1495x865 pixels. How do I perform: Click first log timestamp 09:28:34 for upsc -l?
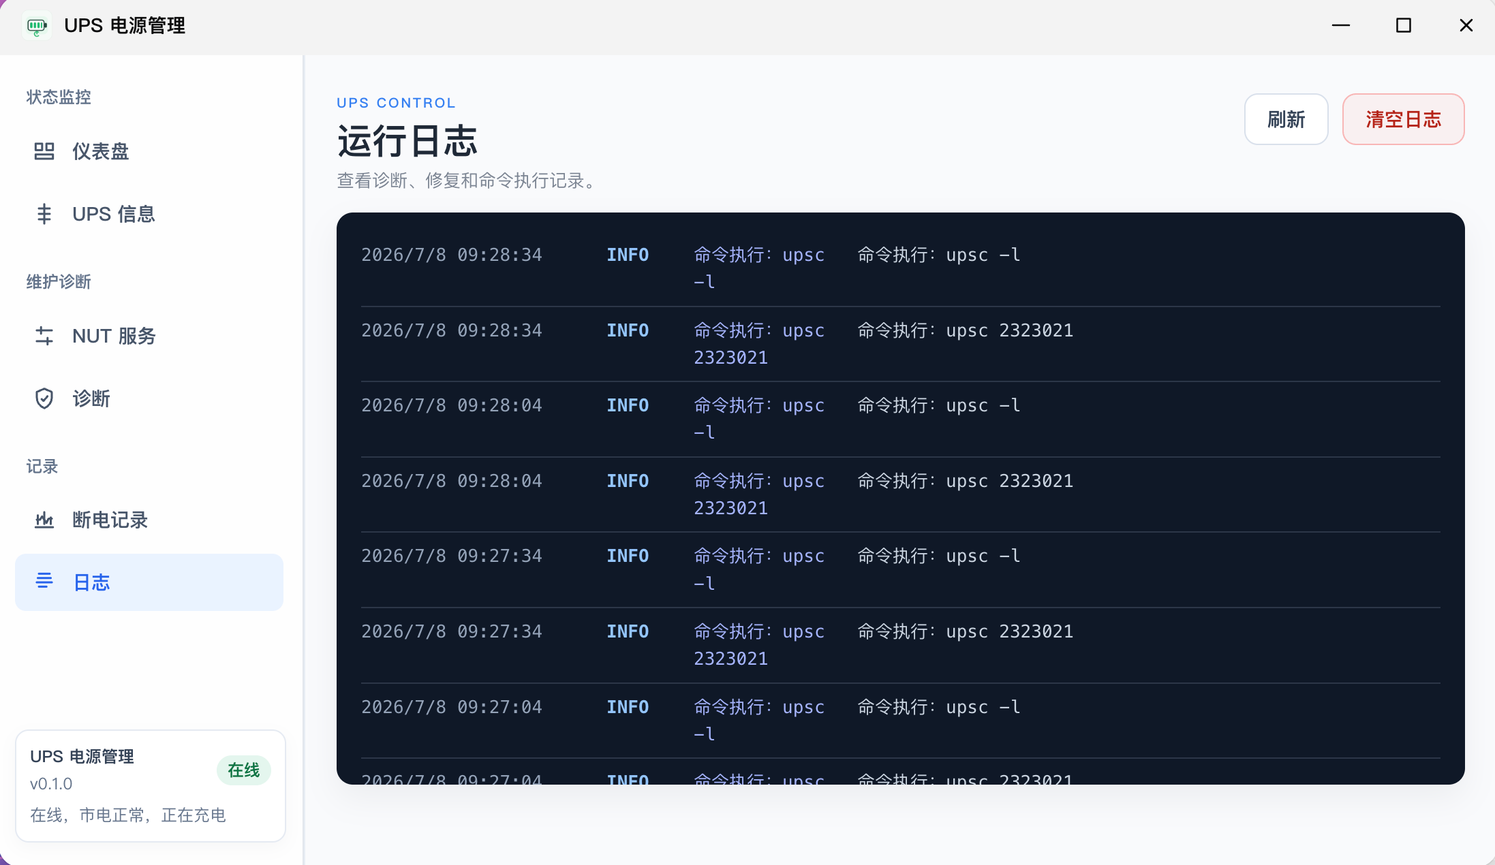pyautogui.click(x=452, y=255)
